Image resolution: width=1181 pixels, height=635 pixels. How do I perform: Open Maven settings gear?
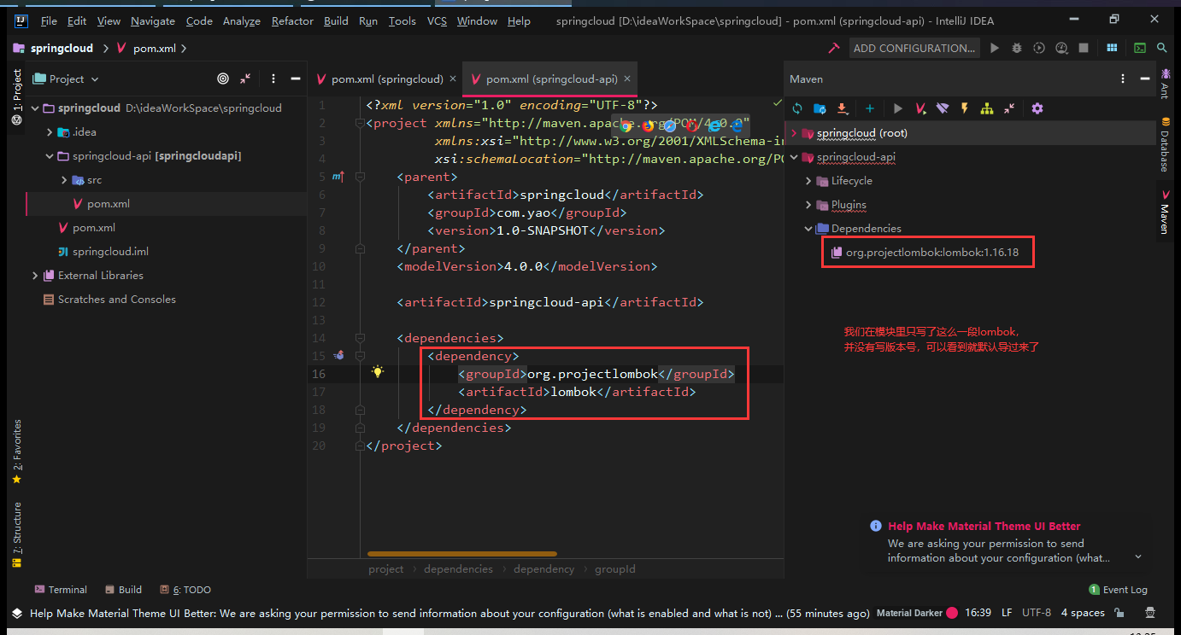pos(1037,108)
